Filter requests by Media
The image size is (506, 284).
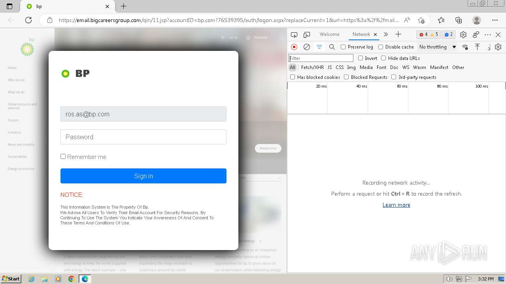[x=366, y=67]
